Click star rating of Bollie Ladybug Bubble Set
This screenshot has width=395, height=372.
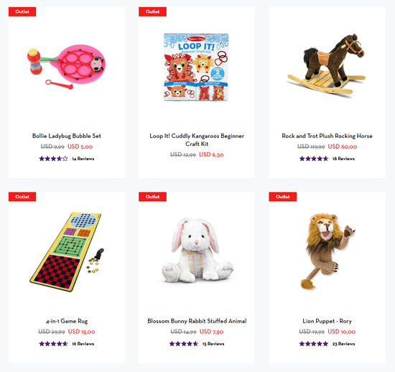(x=53, y=159)
